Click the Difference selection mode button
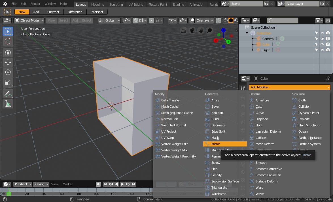Viewport: 333px width, 202px height. pos(75,12)
